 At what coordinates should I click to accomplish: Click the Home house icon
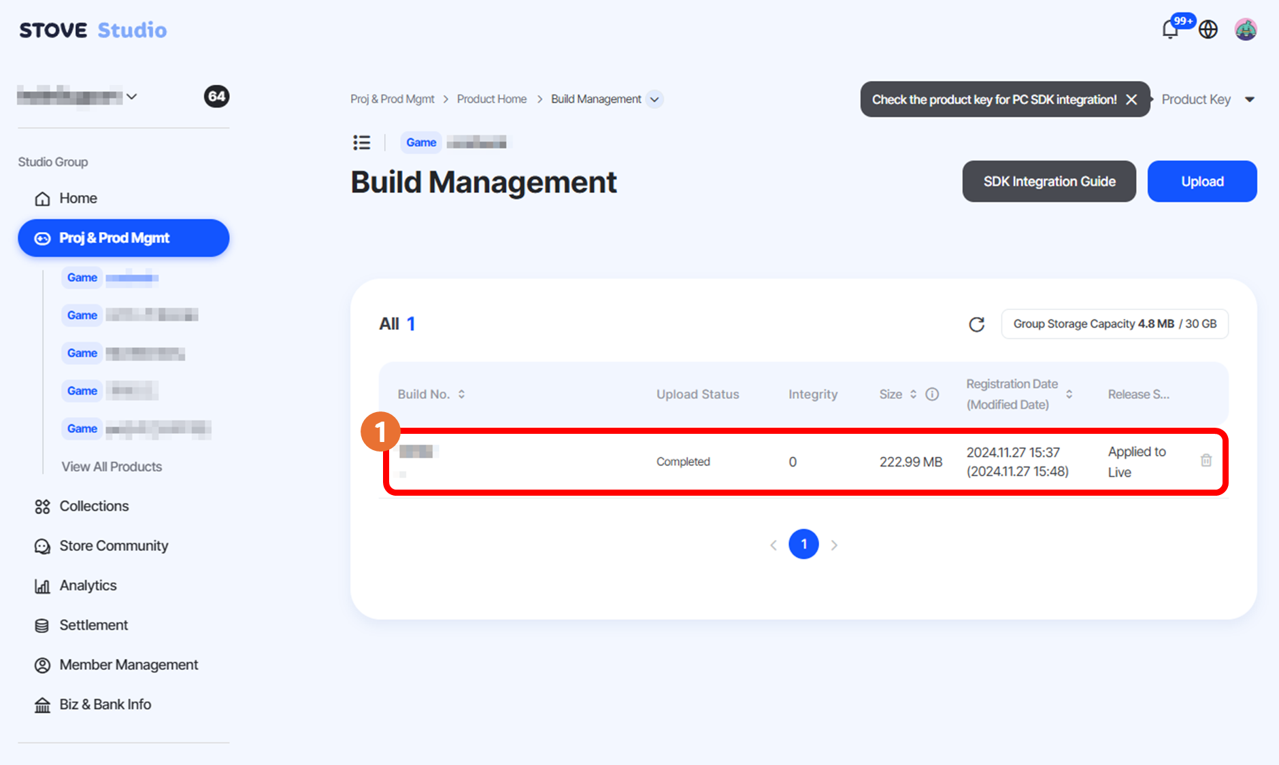click(x=42, y=199)
